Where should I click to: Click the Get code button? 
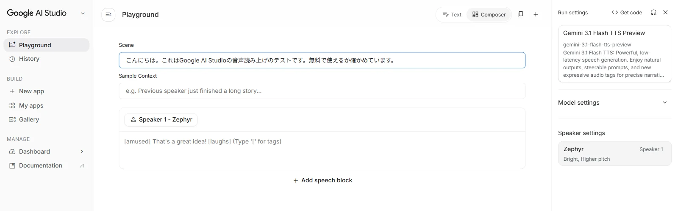pyautogui.click(x=627, y=13)
